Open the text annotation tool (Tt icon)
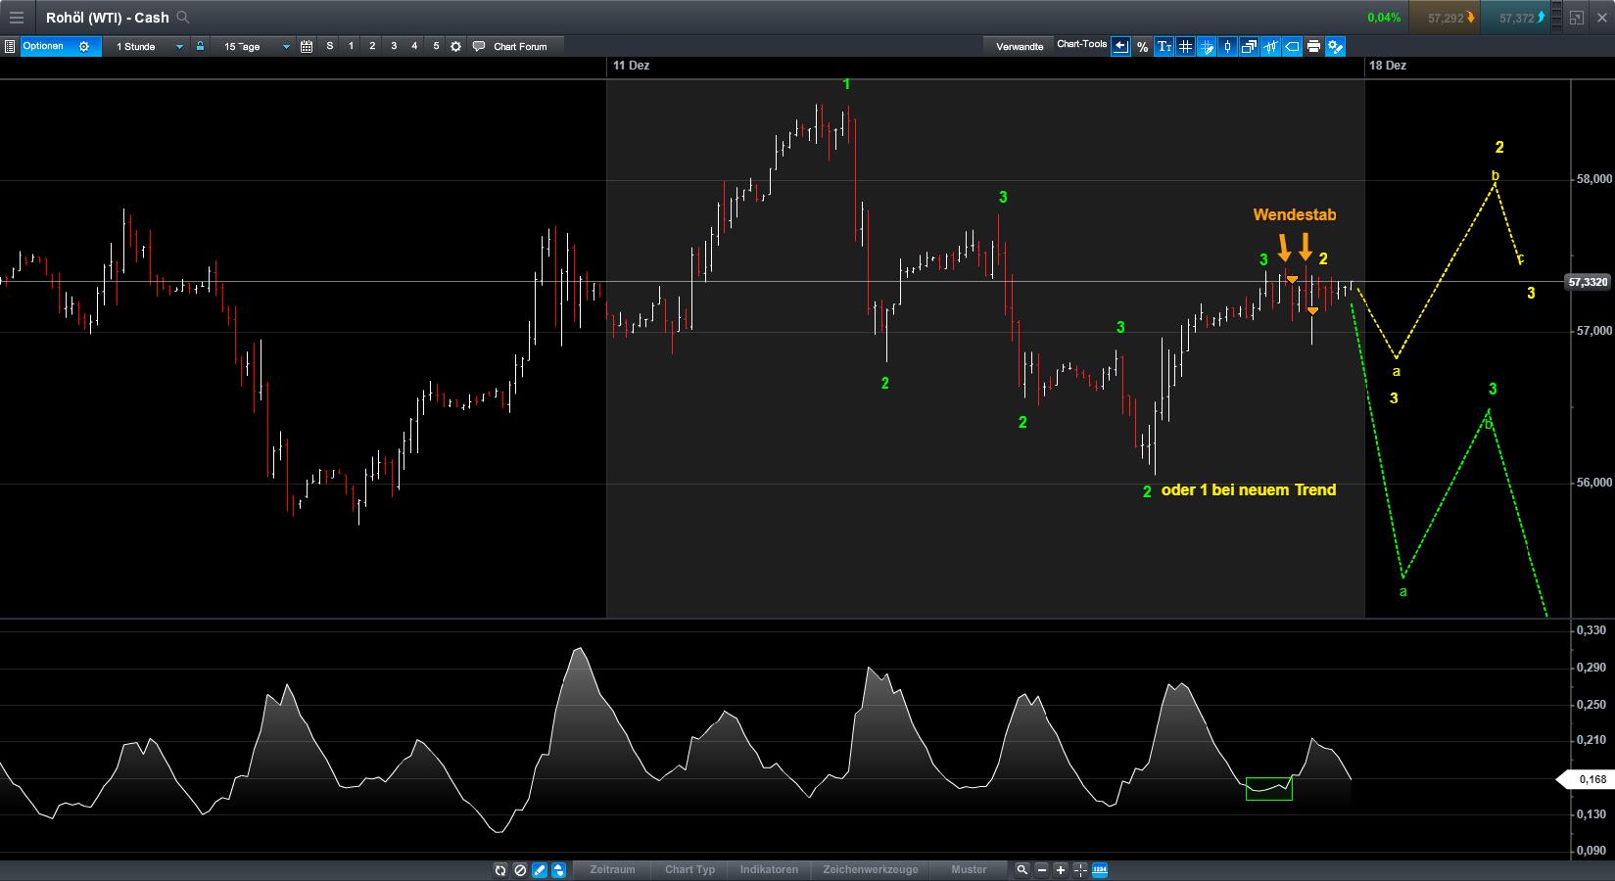Viewport: 1615px width, 881px height. pos(1164,46)
